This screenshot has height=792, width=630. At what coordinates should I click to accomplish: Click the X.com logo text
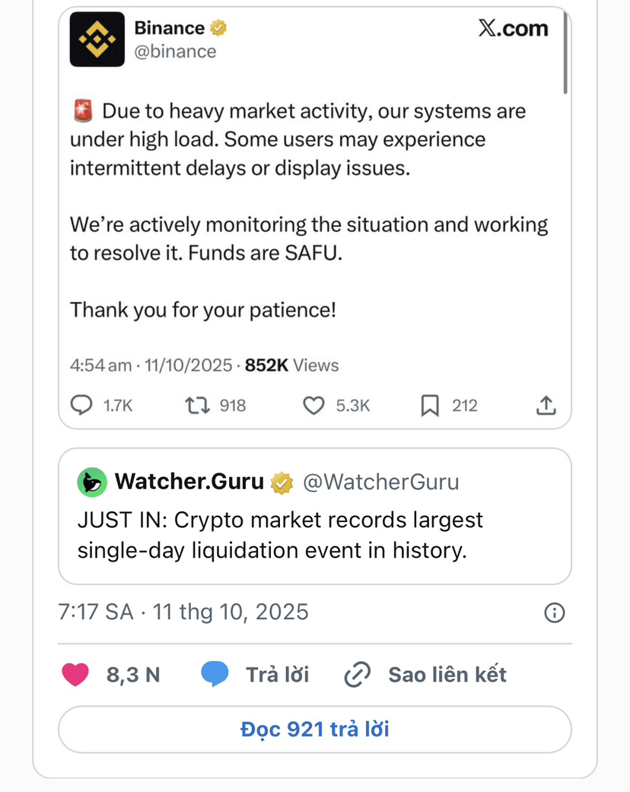click(x=513, y=29)
